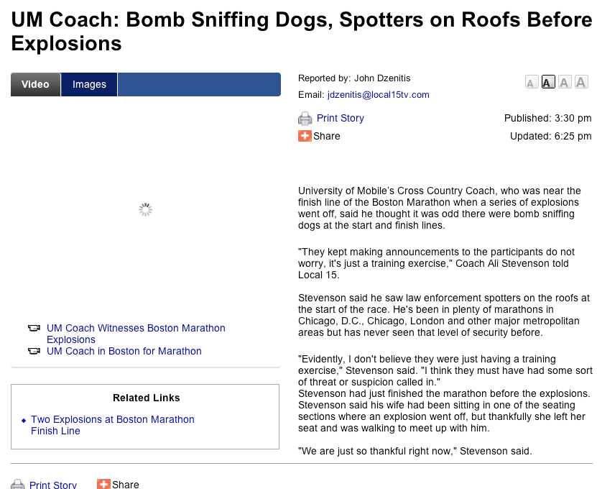Click the red plus Share icon under Print Story
597x489 pixels.
point(305,136)
